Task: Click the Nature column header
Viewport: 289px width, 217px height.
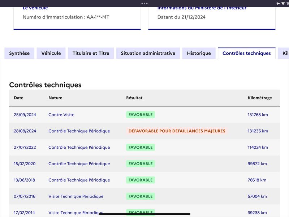Action: coord(55,98)
